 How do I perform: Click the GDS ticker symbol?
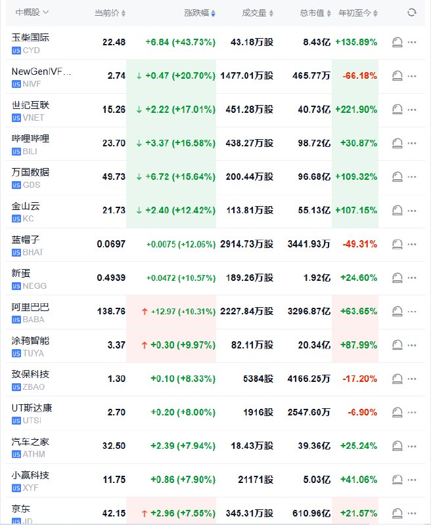point(32,185)
